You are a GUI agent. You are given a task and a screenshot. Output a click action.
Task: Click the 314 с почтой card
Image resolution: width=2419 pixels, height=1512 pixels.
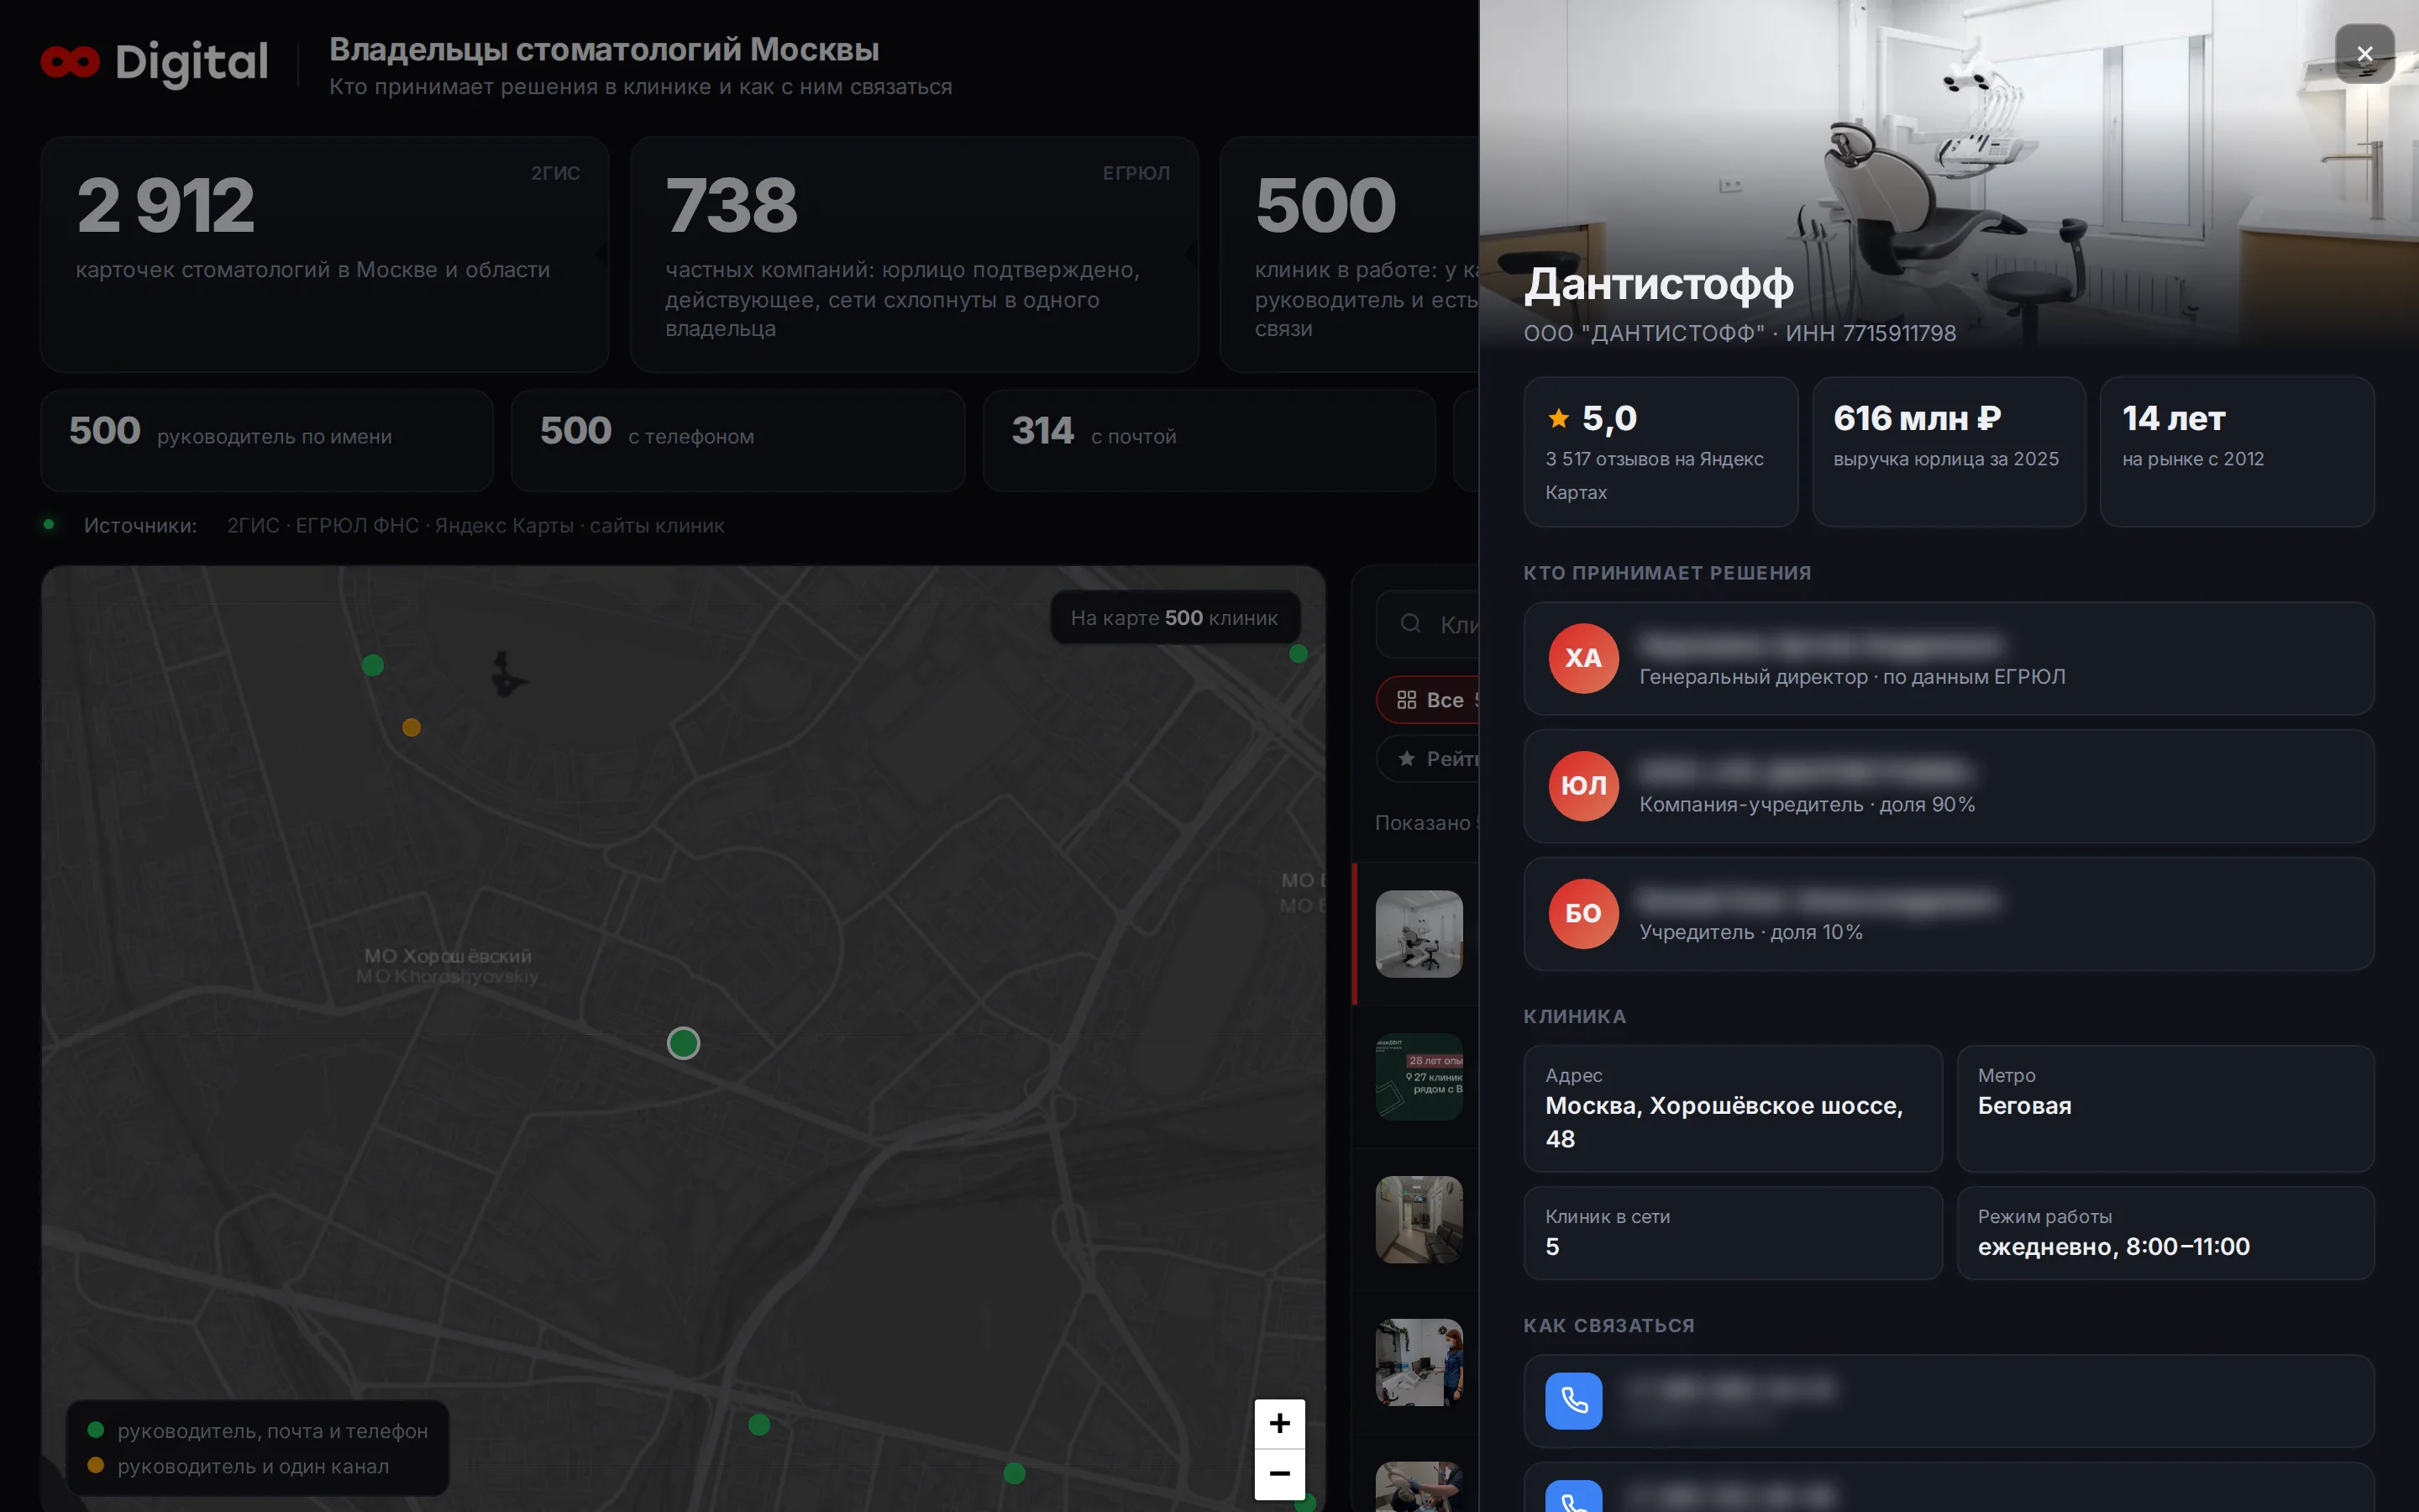click(x=1209, y=440)
